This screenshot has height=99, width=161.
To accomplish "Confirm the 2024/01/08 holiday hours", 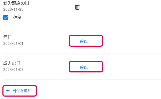I will coord(86,67).
